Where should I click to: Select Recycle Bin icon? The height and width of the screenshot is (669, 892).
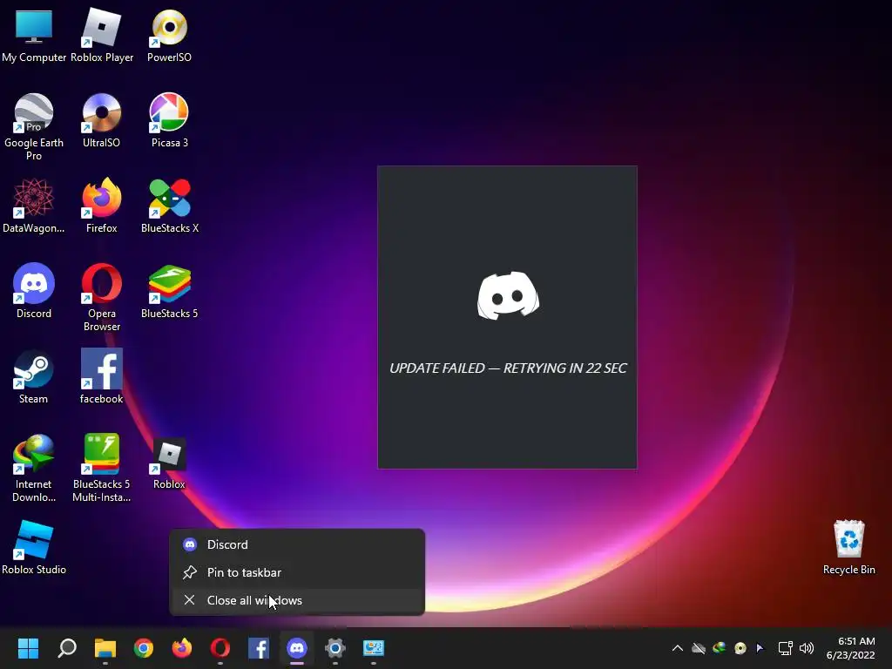pos(848,547)
